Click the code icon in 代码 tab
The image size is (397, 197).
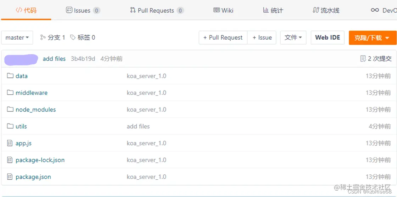point(19,10)
